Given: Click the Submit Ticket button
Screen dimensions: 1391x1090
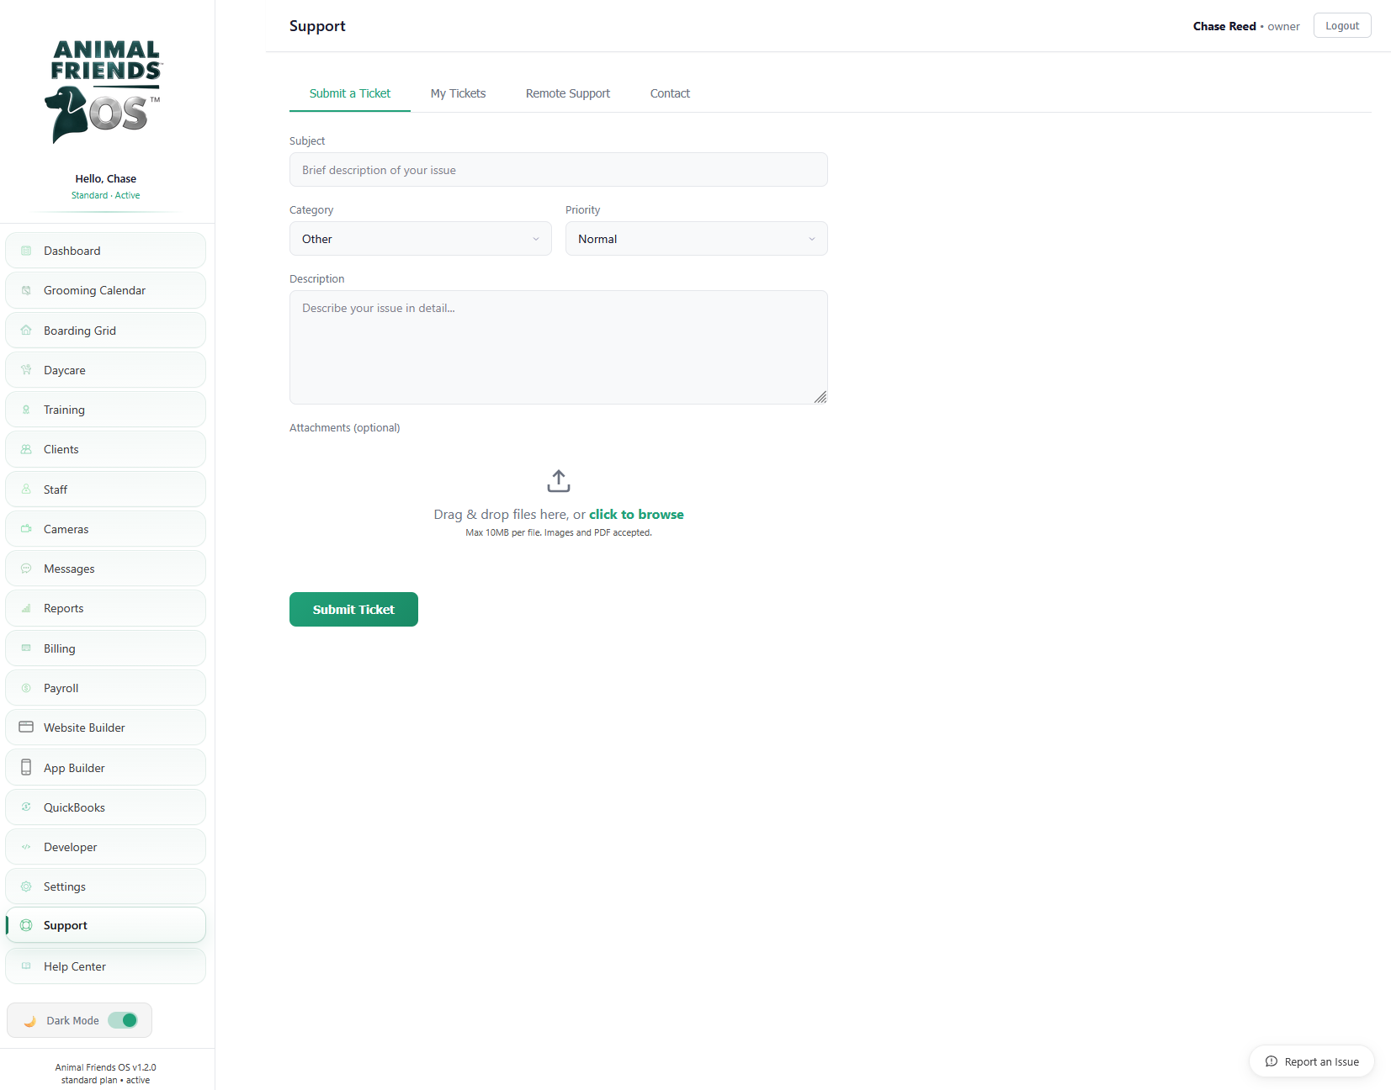Looking at the screenshot, I should coord(353,610).
